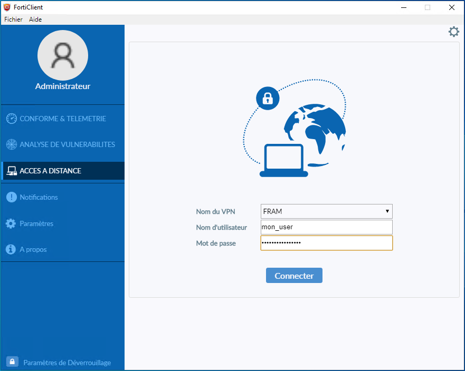The width and height of the screenshot is (465, 371).
Task: Click the Notifications exclamation icon
Action: point(12,197)
